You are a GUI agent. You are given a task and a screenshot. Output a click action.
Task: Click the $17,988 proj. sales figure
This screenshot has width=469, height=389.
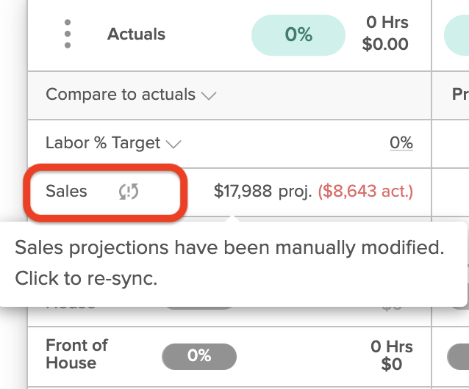tap(262, 191)
